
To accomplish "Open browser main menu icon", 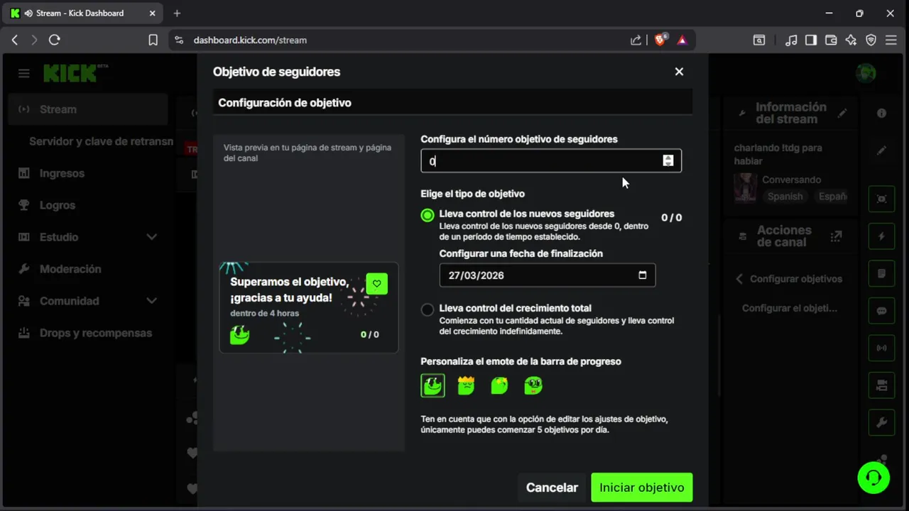I will [891, 40].
